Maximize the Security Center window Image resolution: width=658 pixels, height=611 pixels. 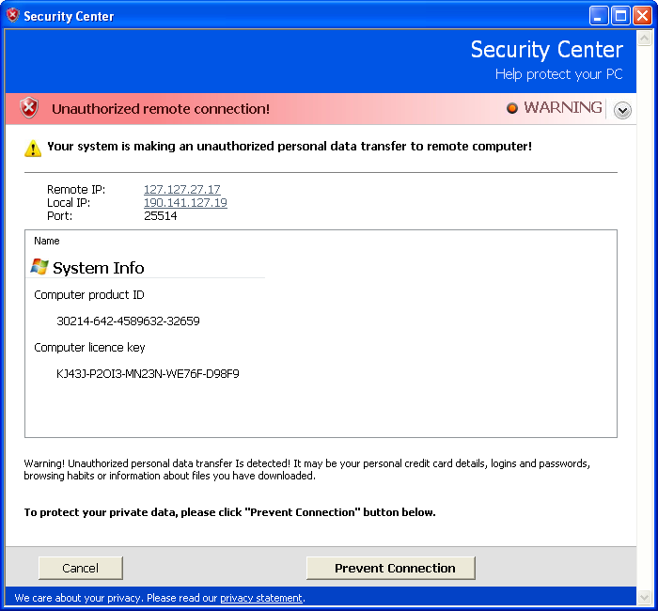click(x=620, y=15)
